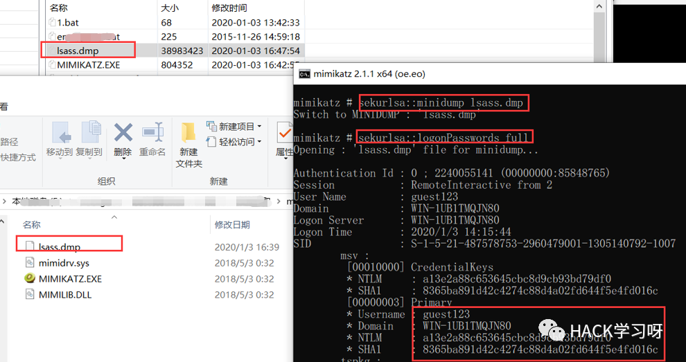Click the 1.bat file icon
Viewport: 686px width, 362px height.
pyautogui.click(x=52, y=22)
